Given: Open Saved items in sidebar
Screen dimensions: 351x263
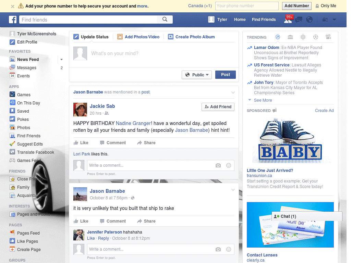Looking at the screenshot, I should pyautogui.click(x=19, y=111).
